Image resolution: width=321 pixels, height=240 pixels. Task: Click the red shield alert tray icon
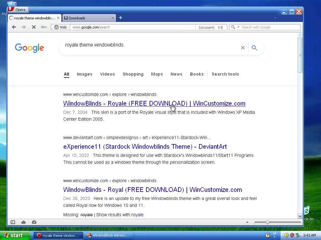tap(292, 236)
